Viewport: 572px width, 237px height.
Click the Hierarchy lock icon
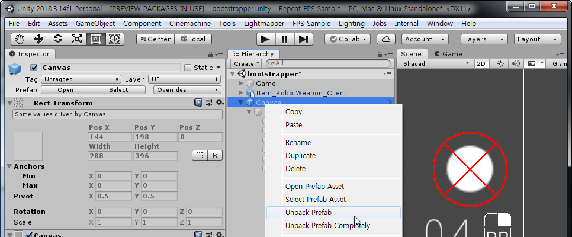381,55
